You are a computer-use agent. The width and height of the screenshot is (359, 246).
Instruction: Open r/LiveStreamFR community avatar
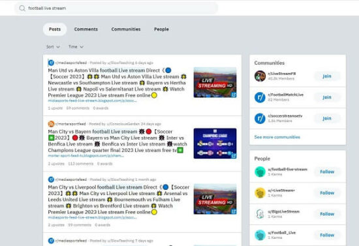click(260, 76)
